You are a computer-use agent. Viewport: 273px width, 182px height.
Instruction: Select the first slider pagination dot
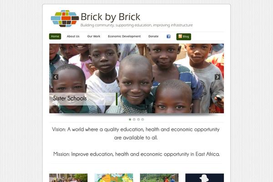130,119
